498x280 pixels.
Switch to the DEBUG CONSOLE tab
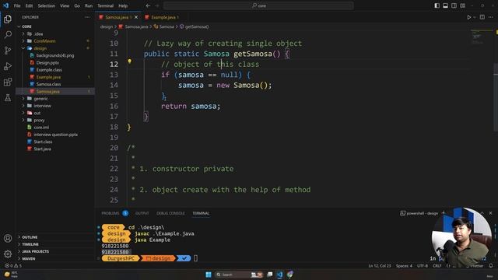pos(170,213)
